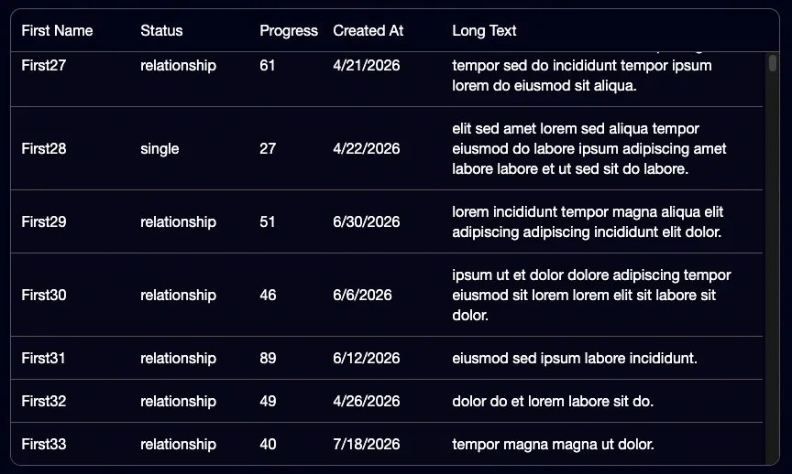This screenshot has width=792, height=474.
Task: Select First29 in the name column
Action: point(44,221)
